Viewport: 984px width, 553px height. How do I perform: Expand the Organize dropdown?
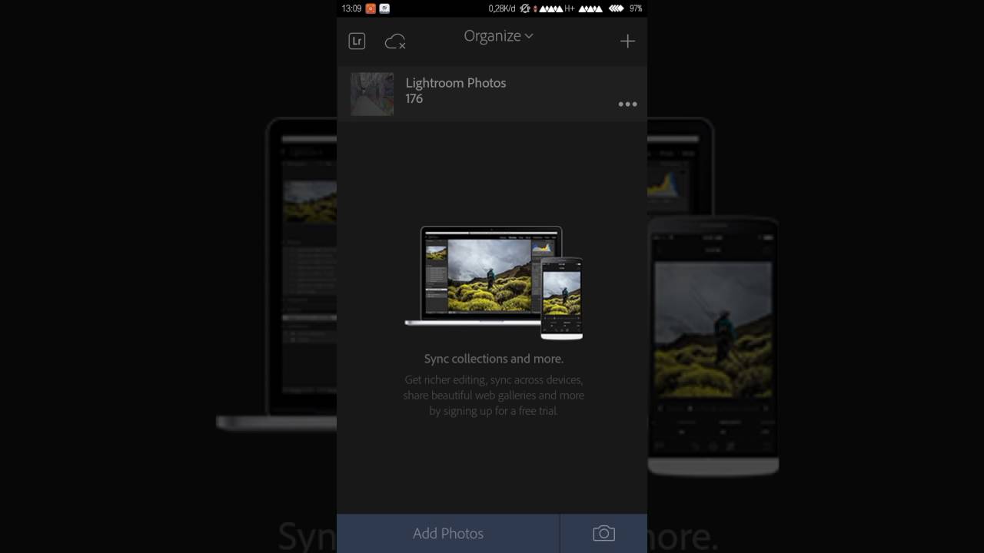[x=498, y=36]
